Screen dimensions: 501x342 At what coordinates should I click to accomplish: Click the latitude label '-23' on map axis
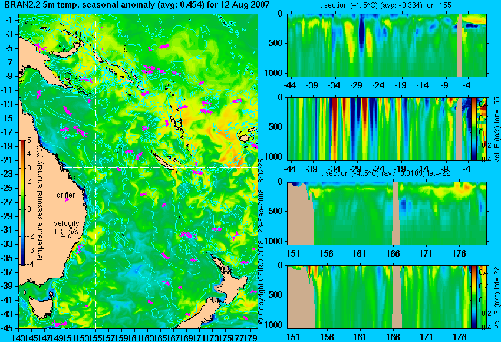coord(8,174)
